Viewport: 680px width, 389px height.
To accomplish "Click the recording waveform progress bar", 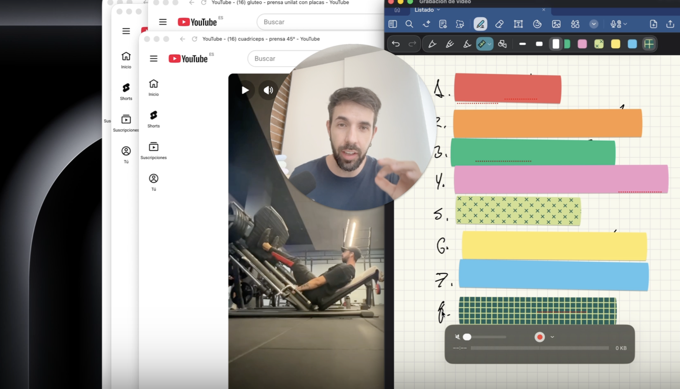I will (x=540, y=348).
